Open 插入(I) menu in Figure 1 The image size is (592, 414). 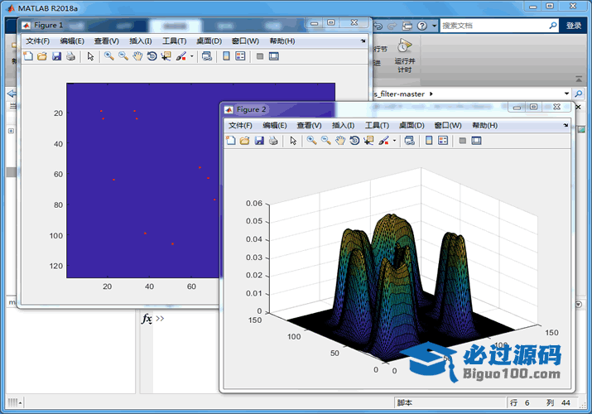[140, 41]
